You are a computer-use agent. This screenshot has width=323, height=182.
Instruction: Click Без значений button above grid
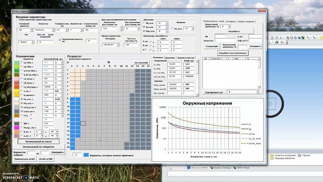[x=141, y=63]
